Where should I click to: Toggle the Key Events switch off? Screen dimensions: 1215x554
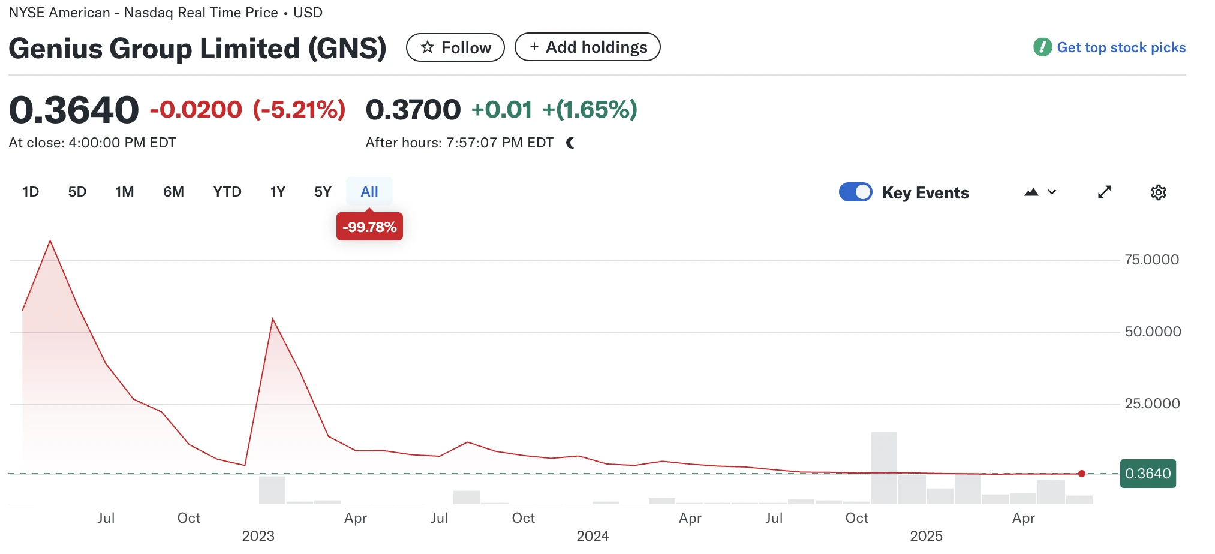click(x=855, y=192)
